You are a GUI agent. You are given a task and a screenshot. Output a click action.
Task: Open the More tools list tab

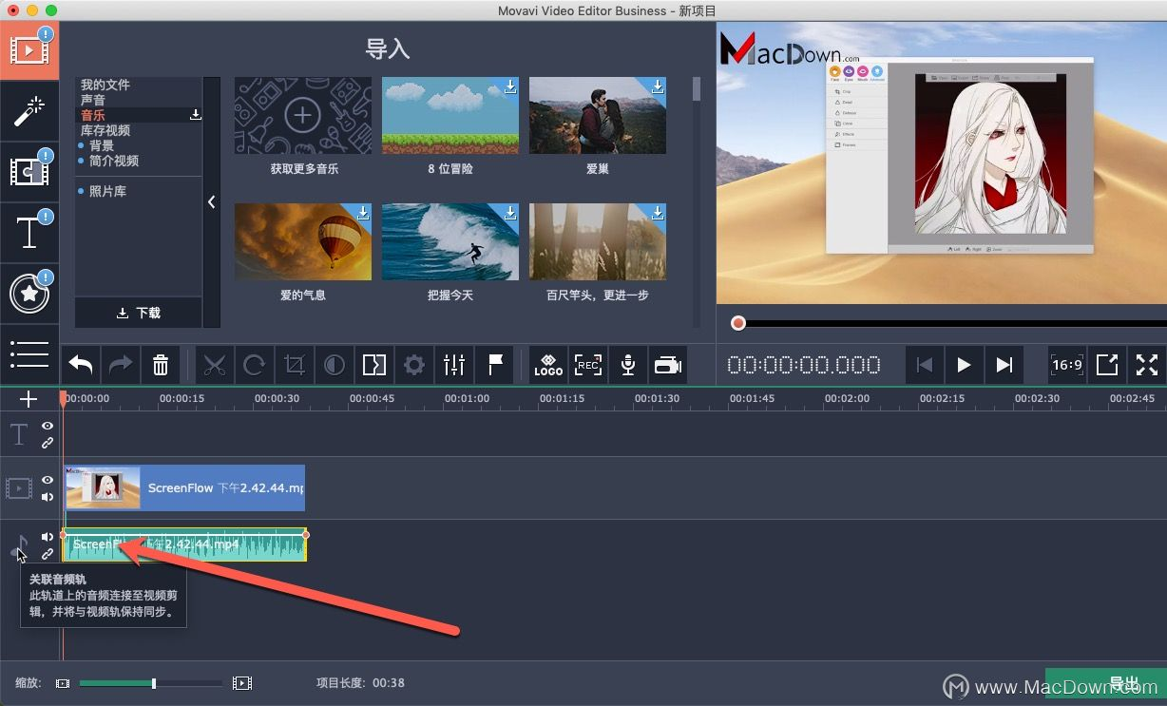[29, 353]
